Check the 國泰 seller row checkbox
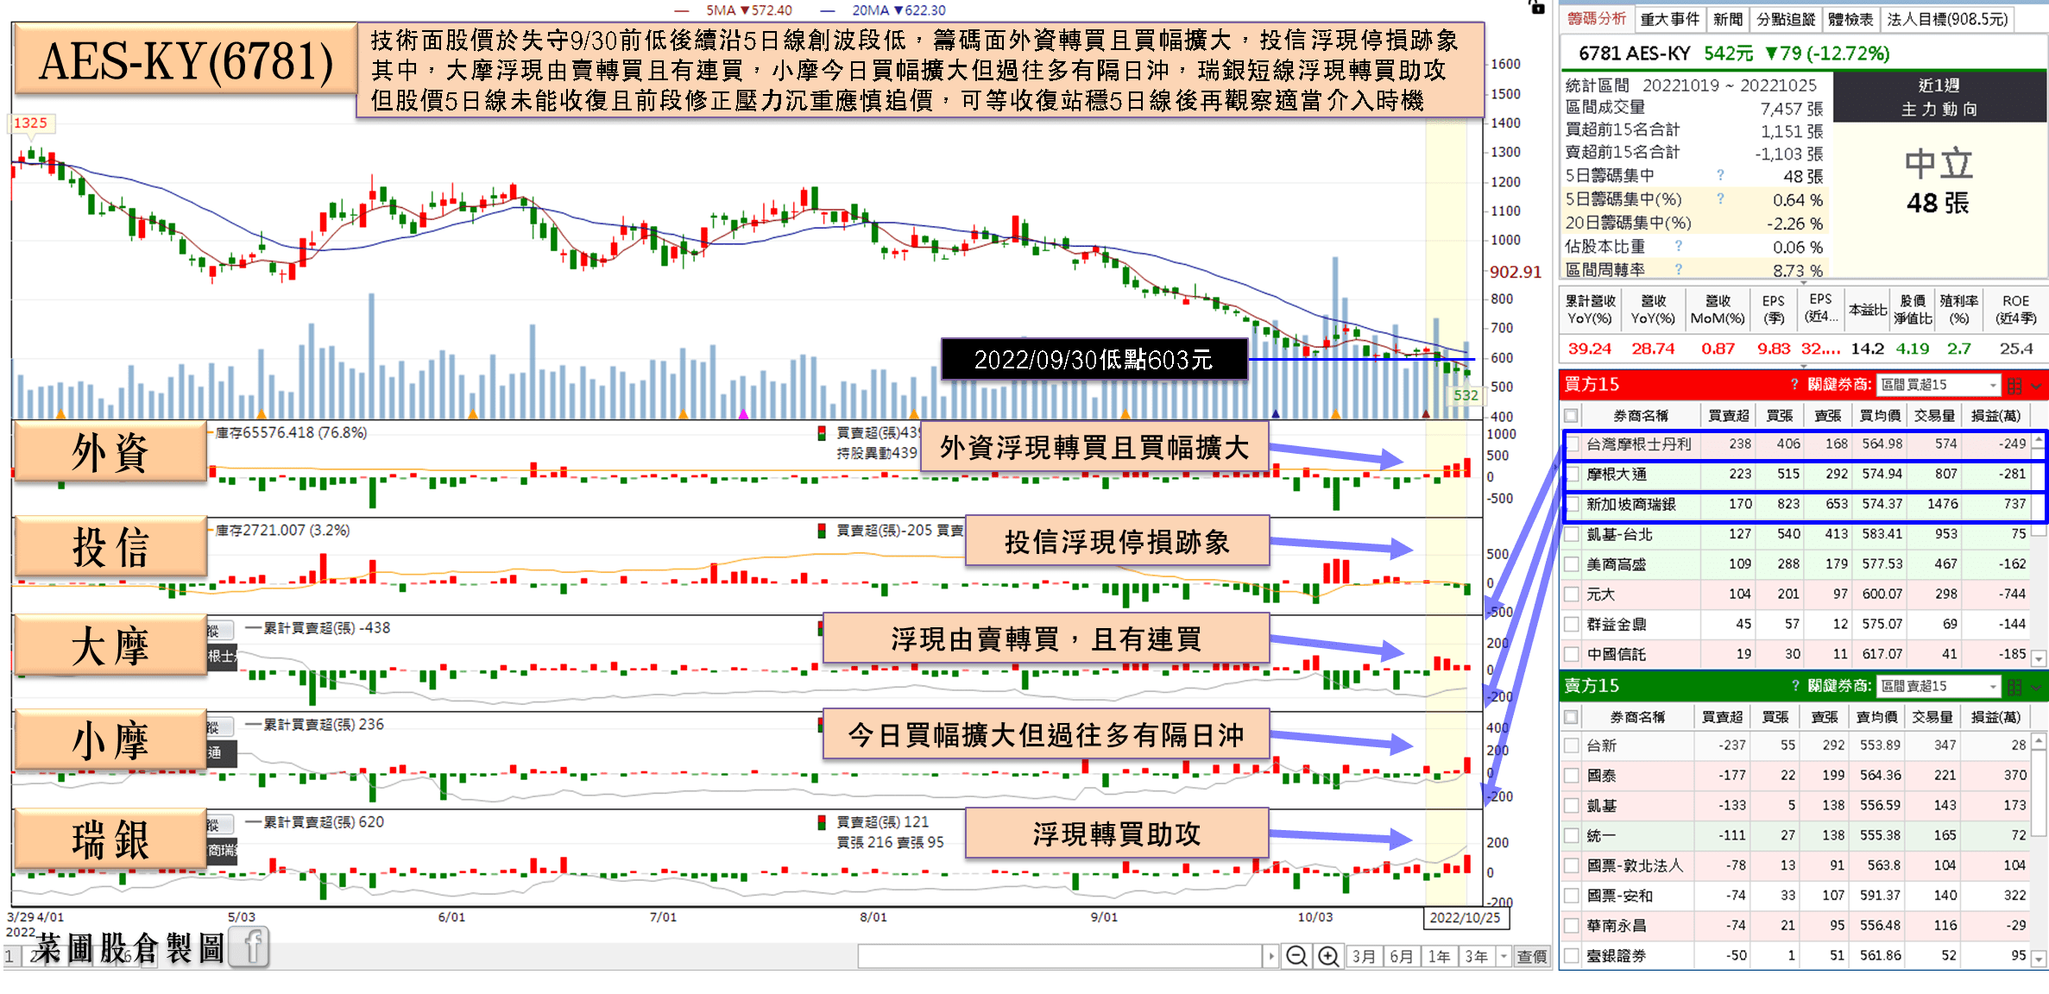Image resolution: width=2049 pixels, height=994 pixels. tap(1572, 776)
